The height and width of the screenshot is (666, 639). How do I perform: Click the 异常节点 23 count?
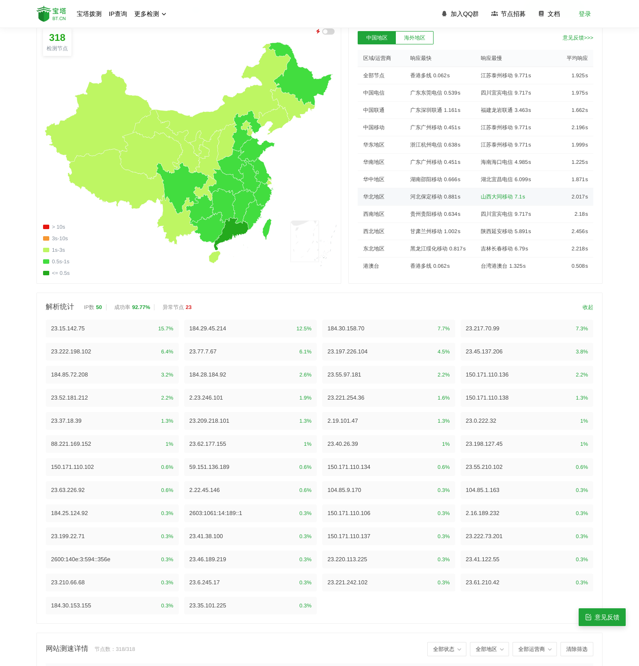(177, 307)
